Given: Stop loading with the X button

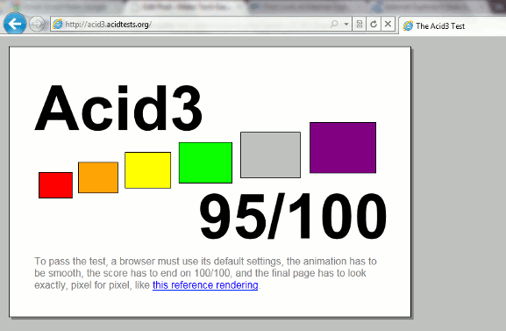Looking at the screenshot, I should [x=388, y=25].
